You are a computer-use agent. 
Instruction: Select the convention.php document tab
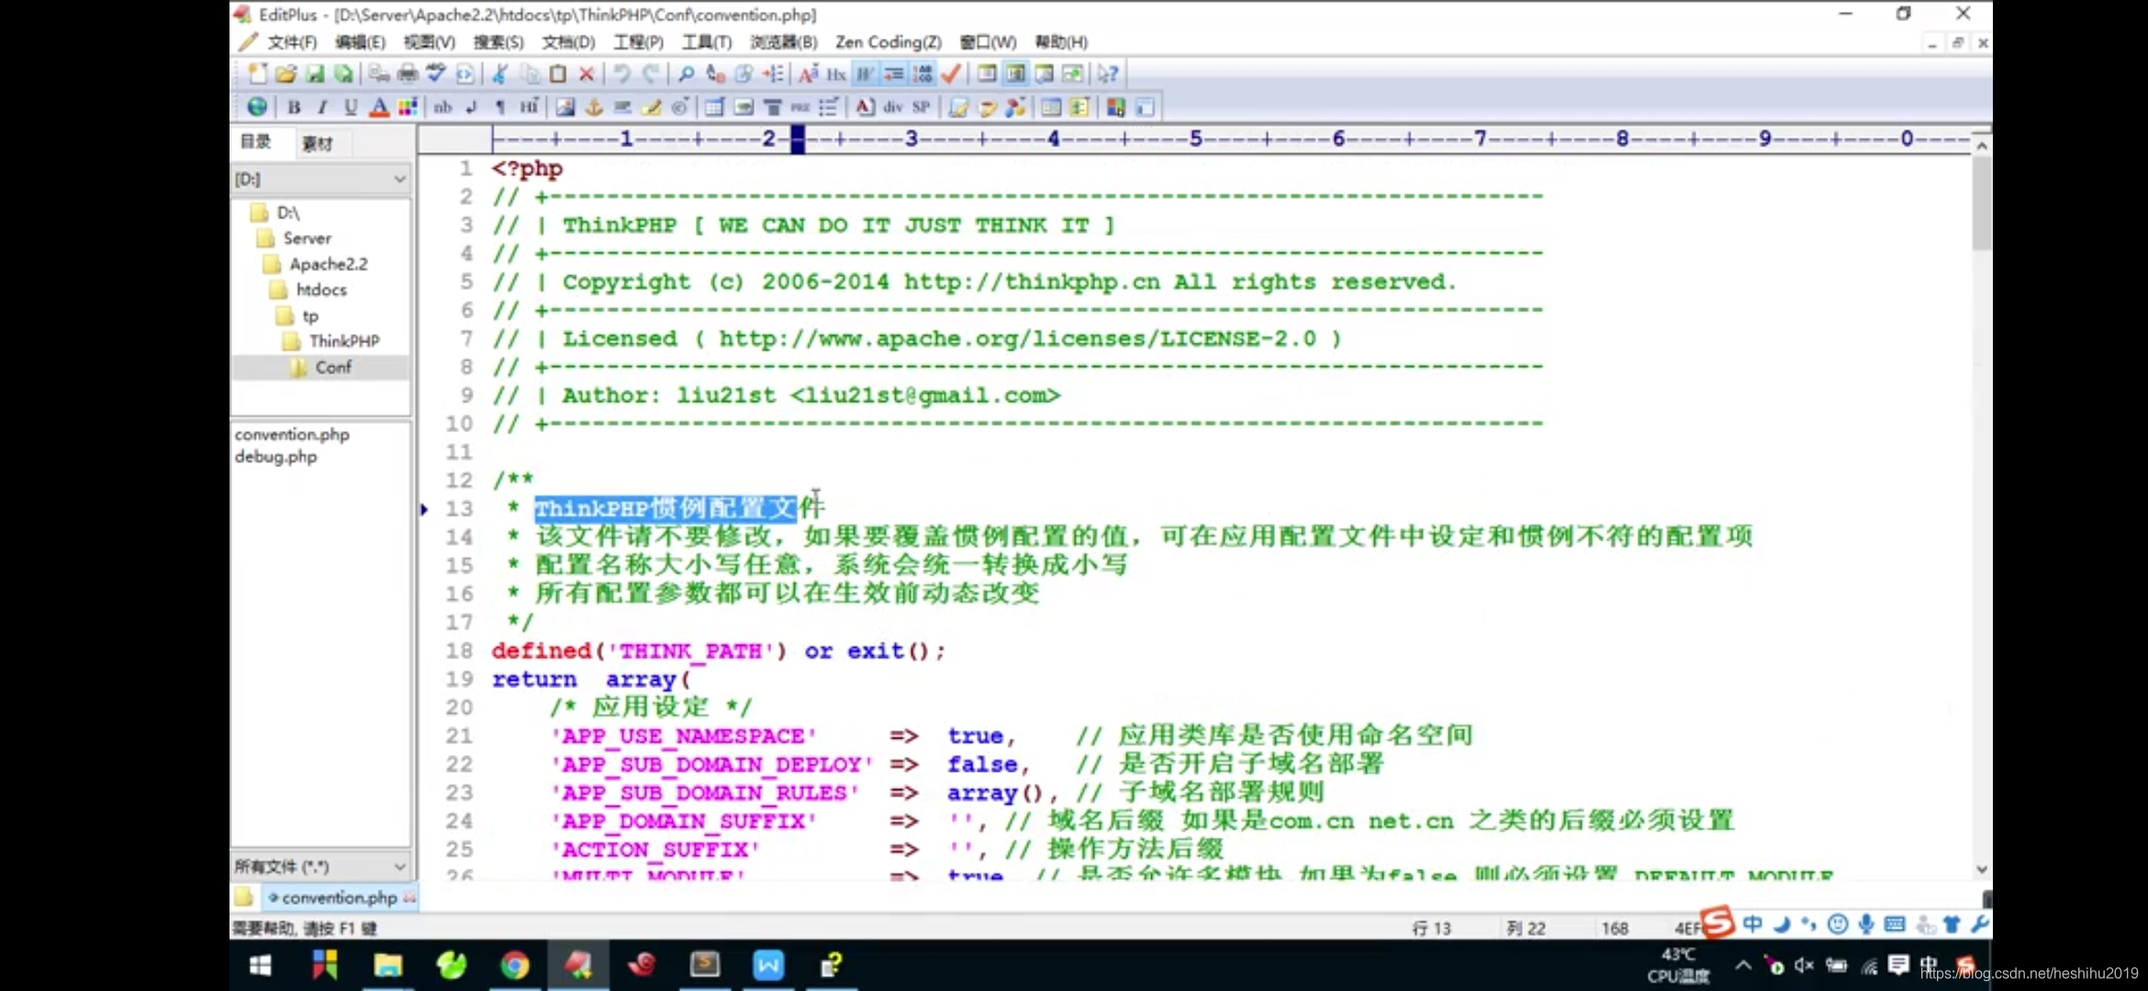click(339, 897)
